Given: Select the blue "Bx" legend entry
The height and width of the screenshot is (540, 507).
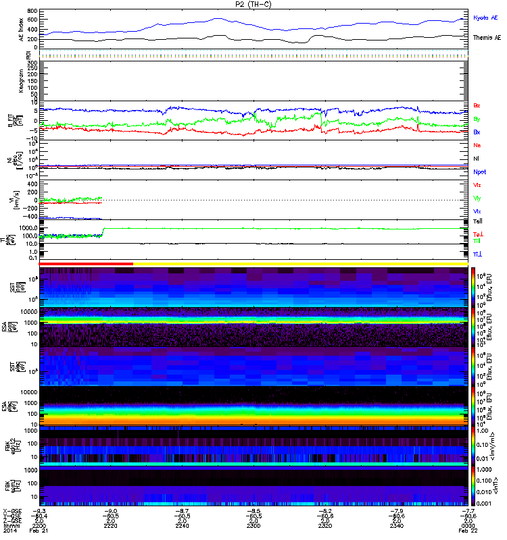Looking at the screenshot, I should 477,132.
